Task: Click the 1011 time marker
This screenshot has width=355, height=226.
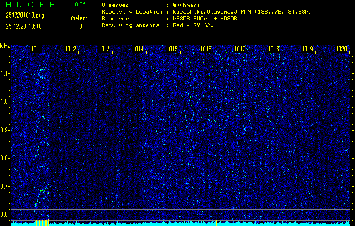Action: (x=37, y=49)
